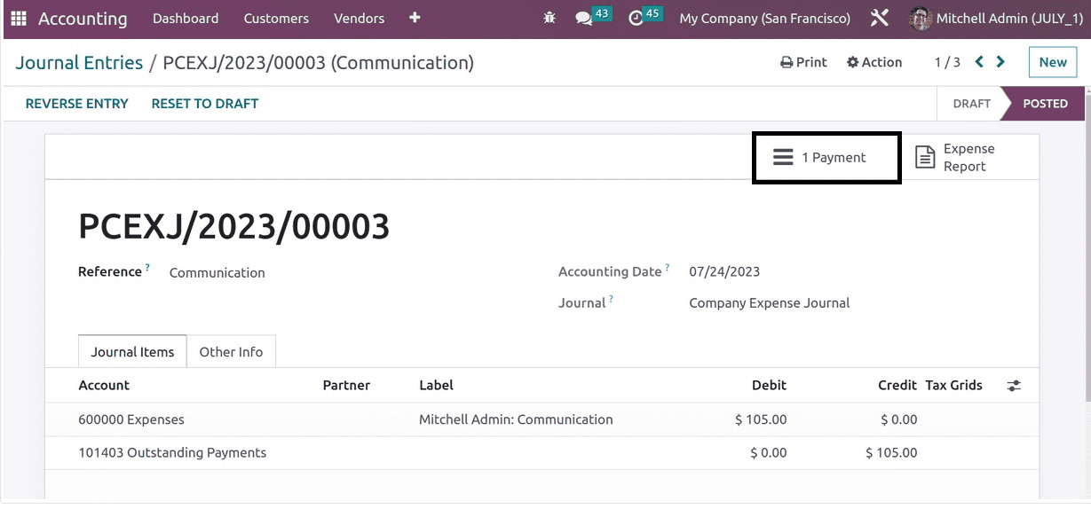
Task: Click the accounting date 07/24/2023
Action: tap(724, 272)
